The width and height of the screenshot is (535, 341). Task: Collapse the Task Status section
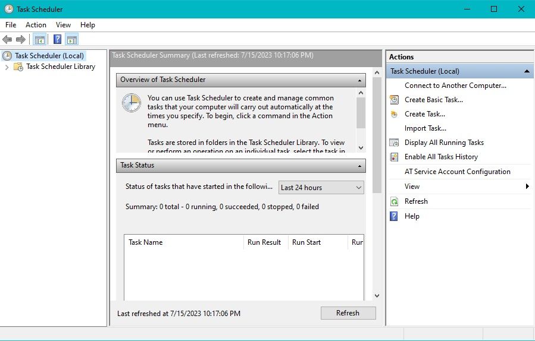359,166
